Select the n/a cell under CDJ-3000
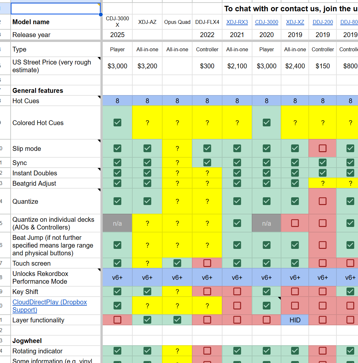The width and height of the screenshot is (358, 363). 267,223
